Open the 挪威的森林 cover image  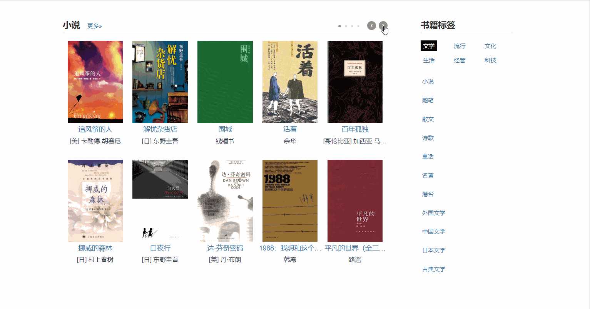[95, 201]
